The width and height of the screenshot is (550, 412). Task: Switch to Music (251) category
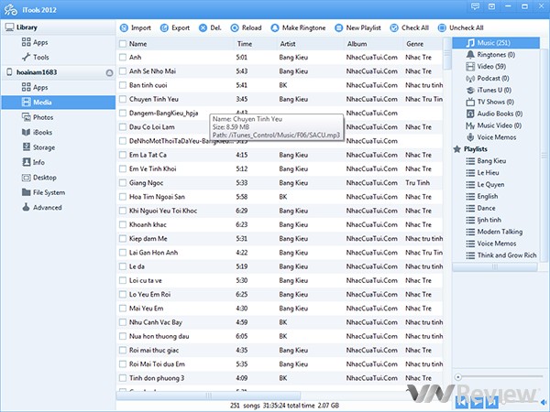[x=496, y=43]
